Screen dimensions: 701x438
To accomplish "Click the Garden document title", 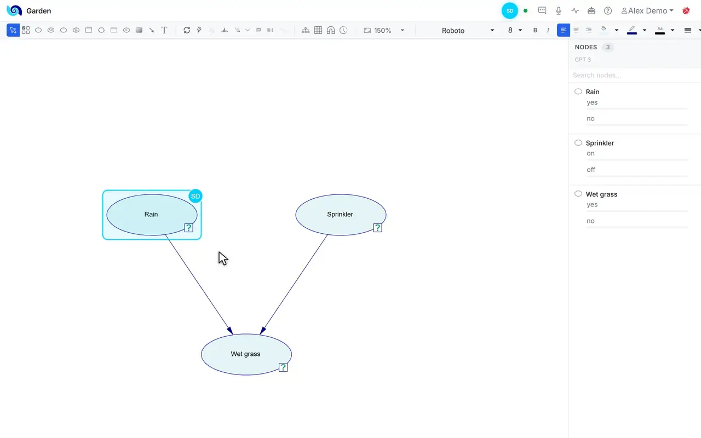I will click(x=38, y=10).
